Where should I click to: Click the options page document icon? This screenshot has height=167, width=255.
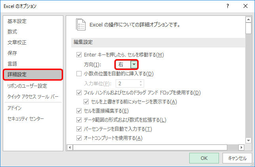tap(81, 24)
